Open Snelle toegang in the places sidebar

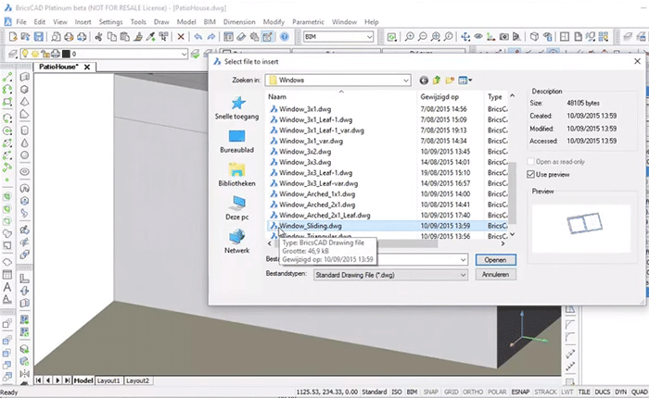click(236, 108)
